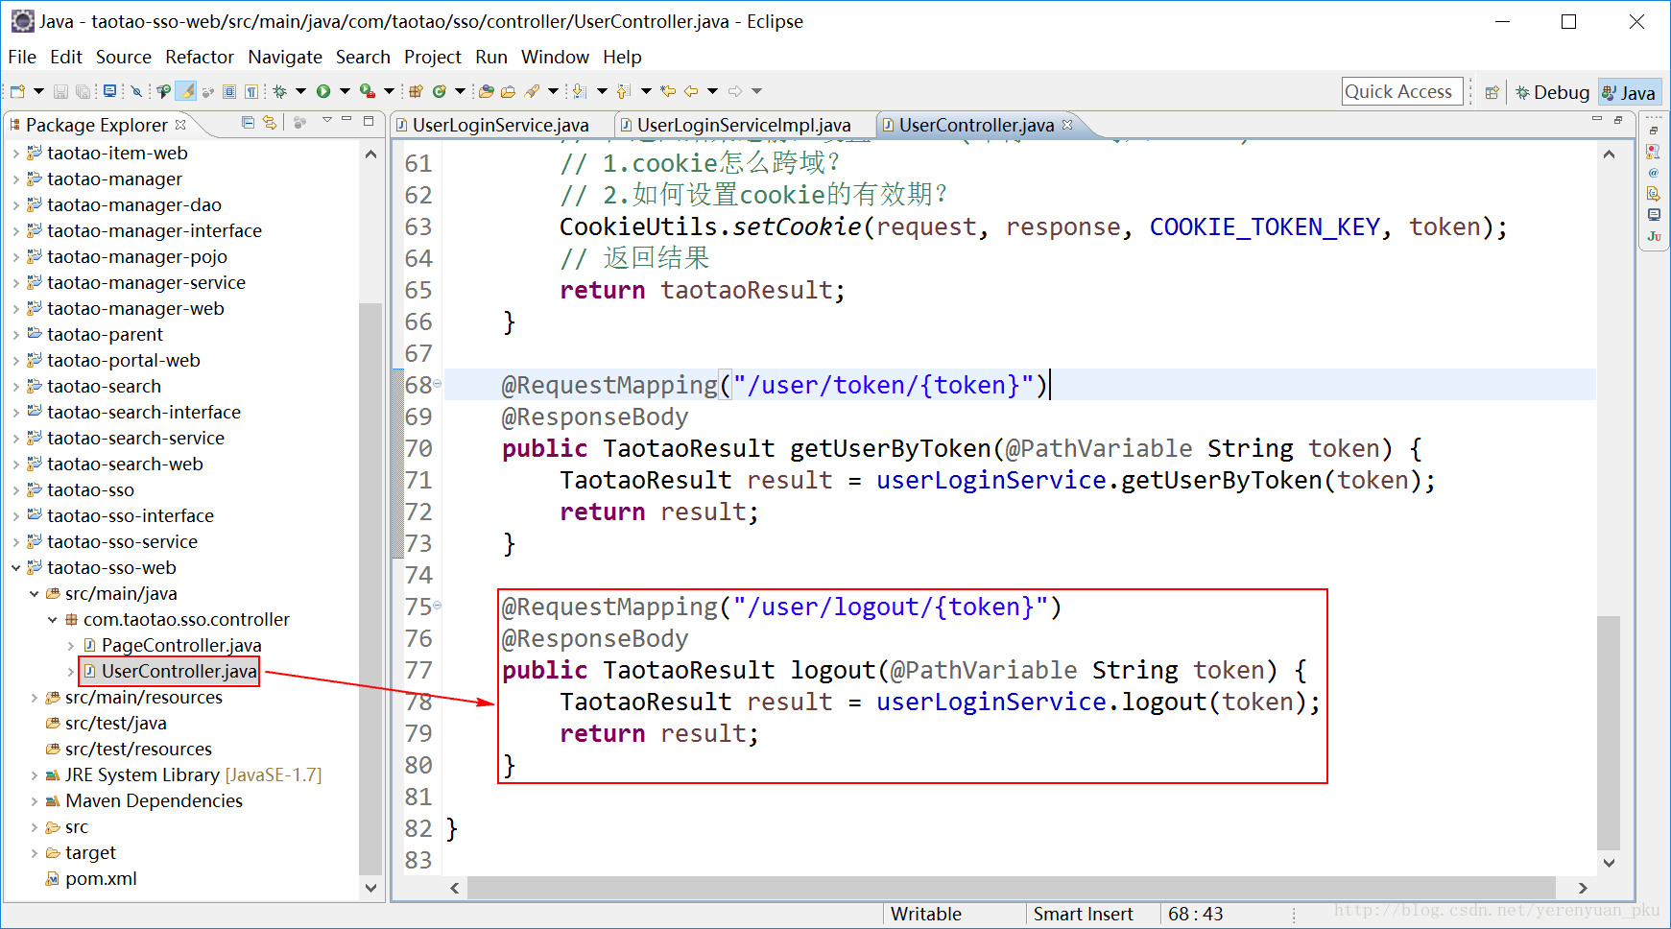The width and height of the screenshot is (1671, 929).
Task: Open the External Tools dropdown arrow
Action: pyautogui.click(x=389, y=91)
